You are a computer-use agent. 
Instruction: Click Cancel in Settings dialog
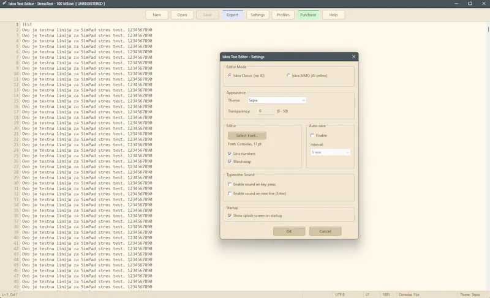tap(325, 231)
